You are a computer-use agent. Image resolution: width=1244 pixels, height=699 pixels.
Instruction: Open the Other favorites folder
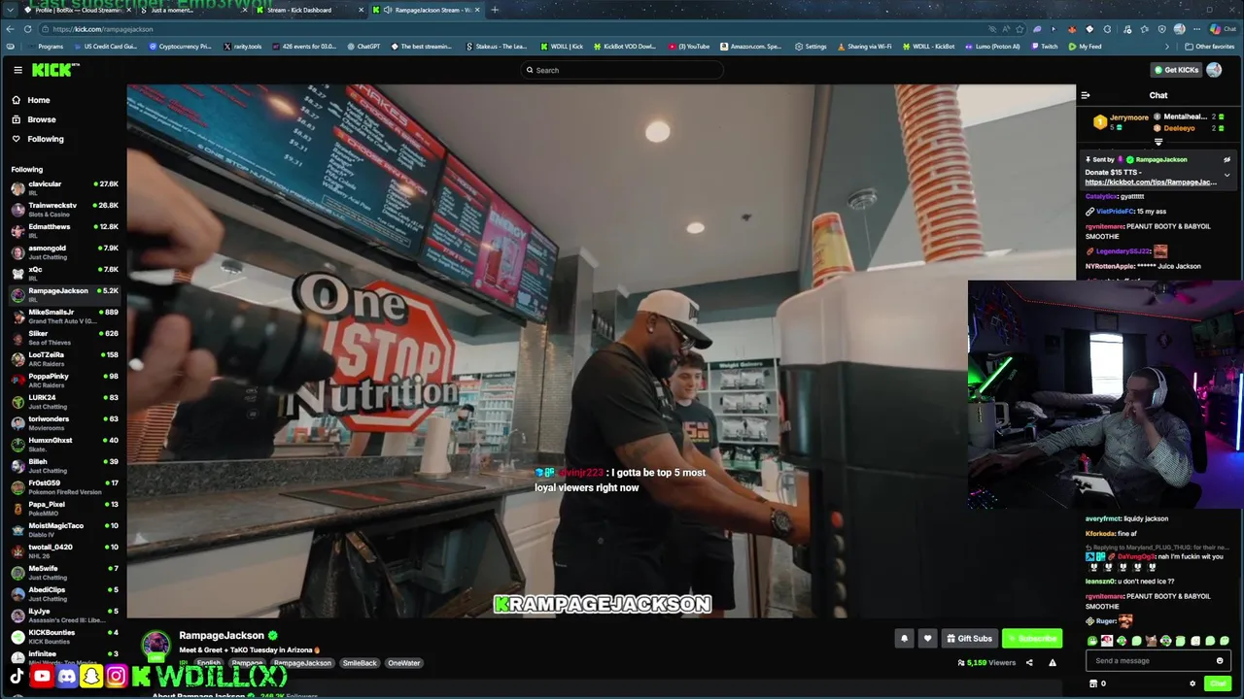1209,47
